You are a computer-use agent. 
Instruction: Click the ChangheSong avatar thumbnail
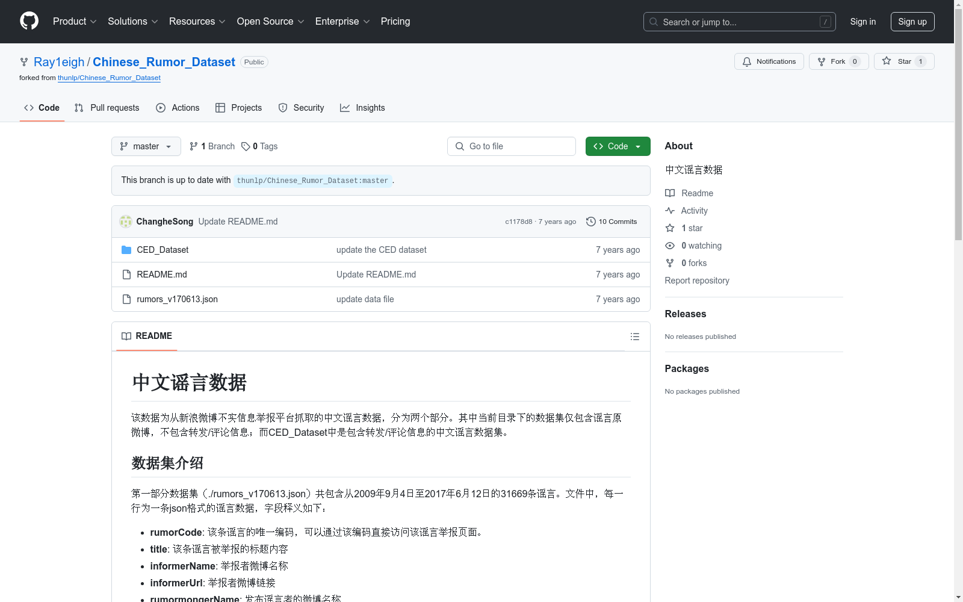point(126,222)
